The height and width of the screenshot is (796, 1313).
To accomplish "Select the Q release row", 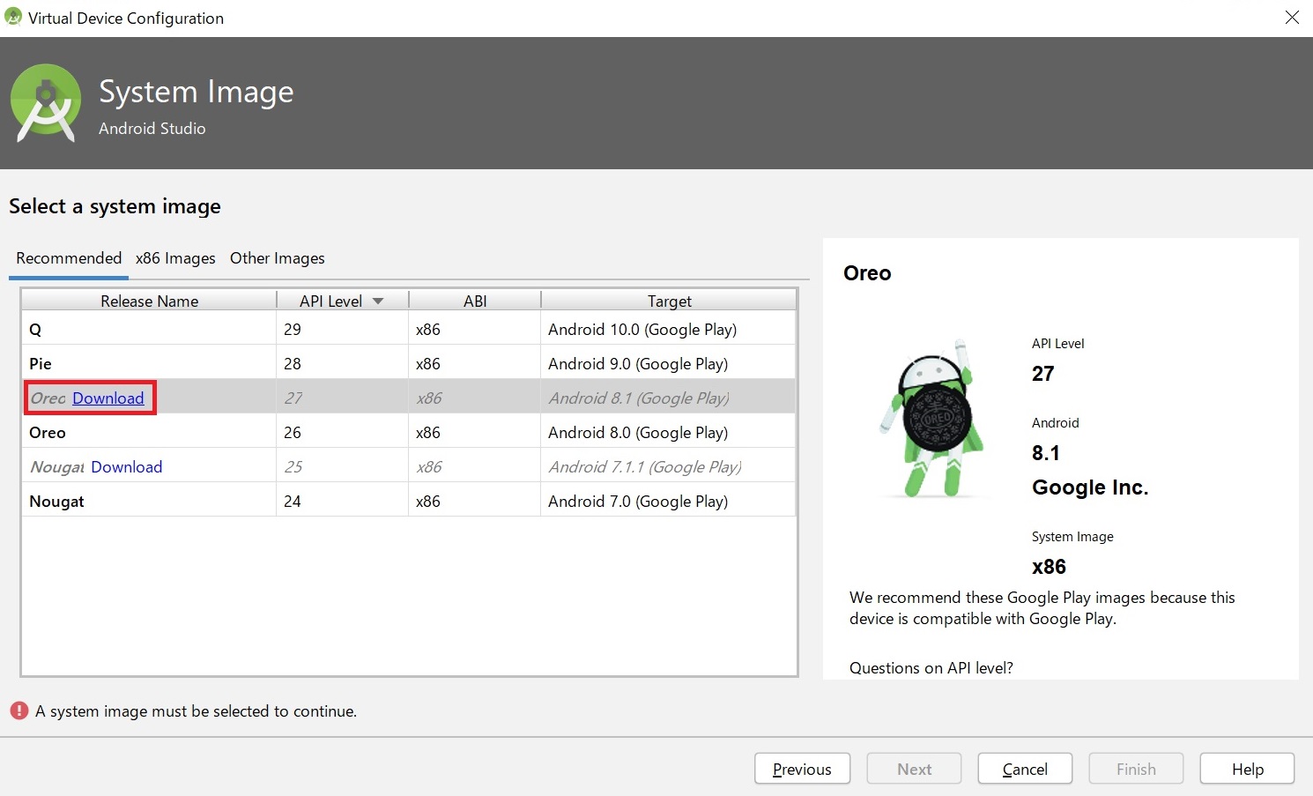I will 409,329.
